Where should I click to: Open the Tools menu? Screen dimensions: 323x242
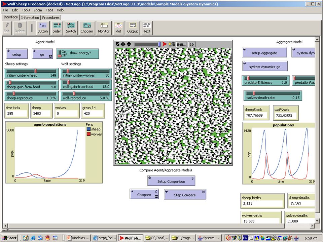tap(26, 10)
